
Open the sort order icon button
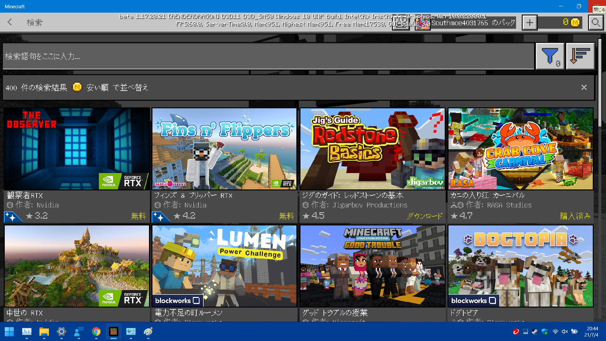(580, 56)
